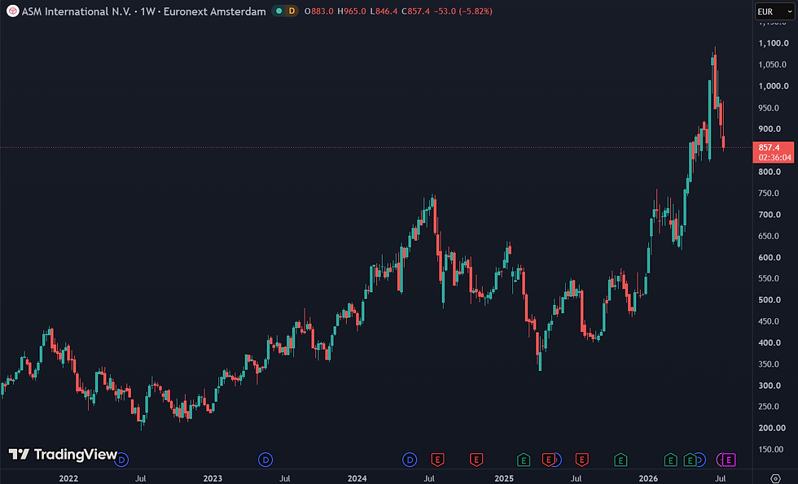Viewport: 798px width, 484px height.
Task: Click the first red earnings marker near Jul 2024
Action: (438, 460)
